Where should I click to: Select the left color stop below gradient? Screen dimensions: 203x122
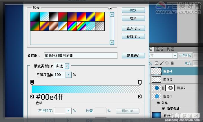click(32, 96)
